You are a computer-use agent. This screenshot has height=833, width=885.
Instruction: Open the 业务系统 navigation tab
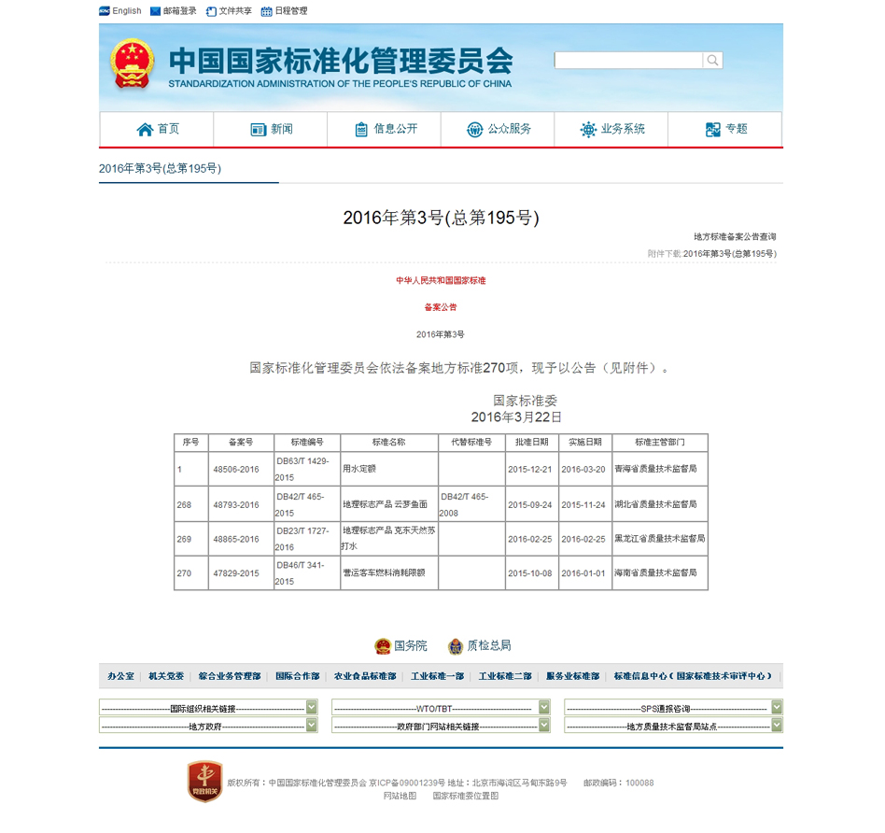[x=611, y=129]
